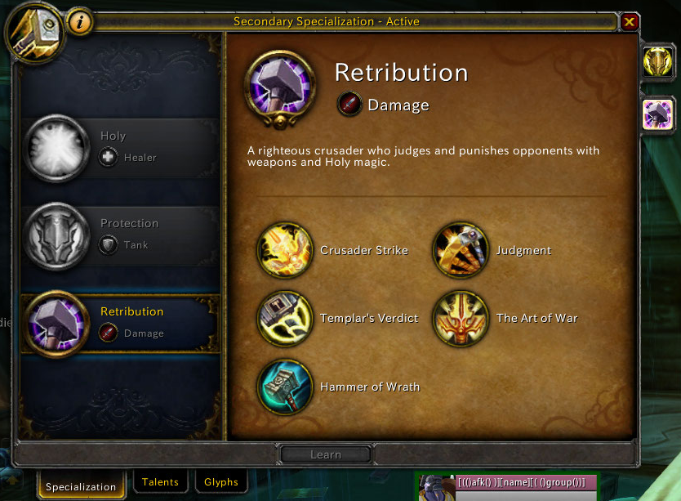Image resolution: width=681 pixels, height=501 pixels.
Task: Open the Glyphs tab
Action: 221,481
